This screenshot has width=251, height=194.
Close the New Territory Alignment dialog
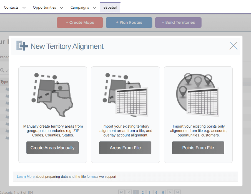click(x=234, y=46)
